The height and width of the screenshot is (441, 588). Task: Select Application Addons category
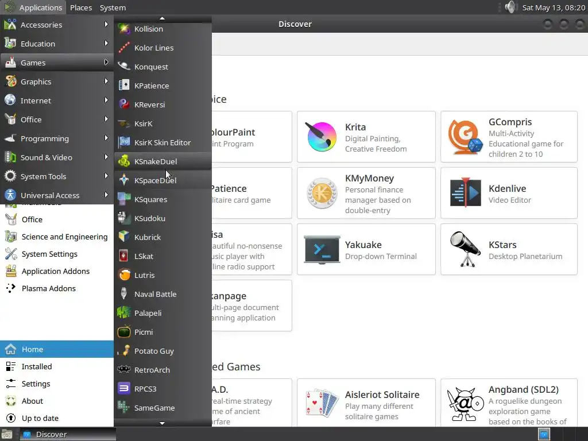coord(57,271)
